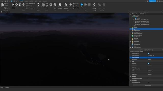
Task: Choose the Select tool
Action: (x=13, y=5)
